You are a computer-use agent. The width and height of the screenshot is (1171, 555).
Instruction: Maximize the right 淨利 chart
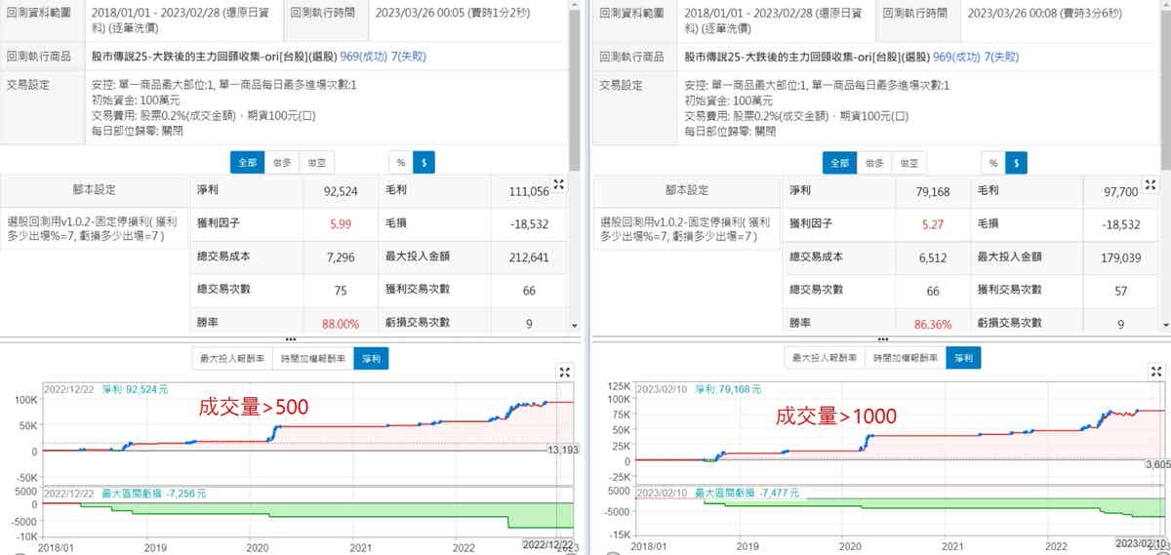click(x=1155, y=372)
